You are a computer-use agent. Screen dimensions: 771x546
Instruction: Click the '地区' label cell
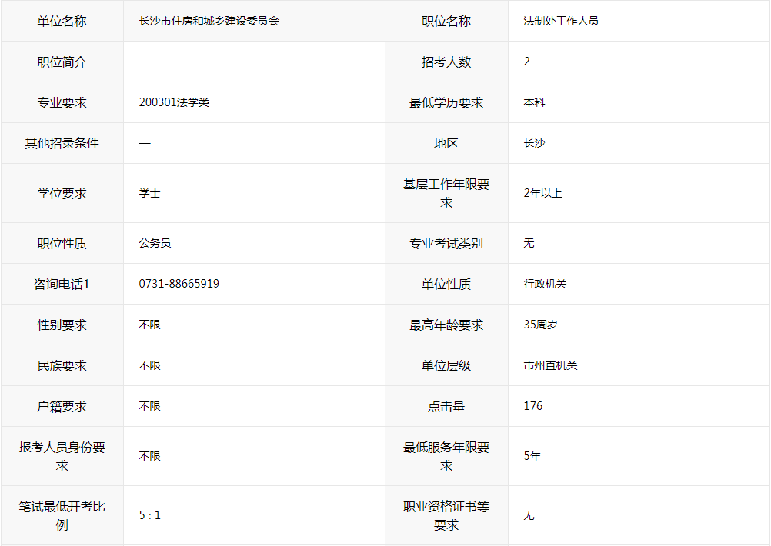446,144
